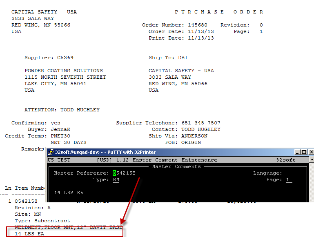
Task: Click '[USD]' in the terminal header
Action: point(105,160)
